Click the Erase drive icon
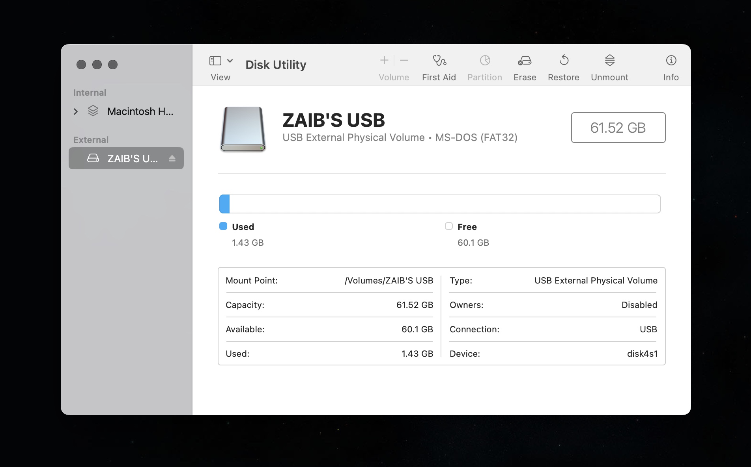 click(x=525, y=60)
